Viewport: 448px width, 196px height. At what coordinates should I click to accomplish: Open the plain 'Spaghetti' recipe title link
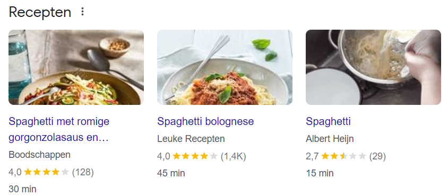328,122
